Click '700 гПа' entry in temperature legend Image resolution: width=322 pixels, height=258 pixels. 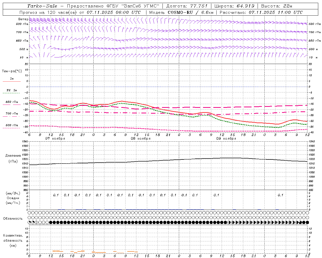[12, 114]
